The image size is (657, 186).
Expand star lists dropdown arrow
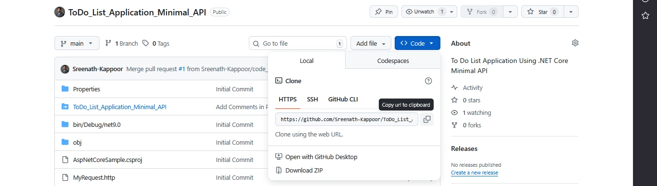[x=571, y=12]
